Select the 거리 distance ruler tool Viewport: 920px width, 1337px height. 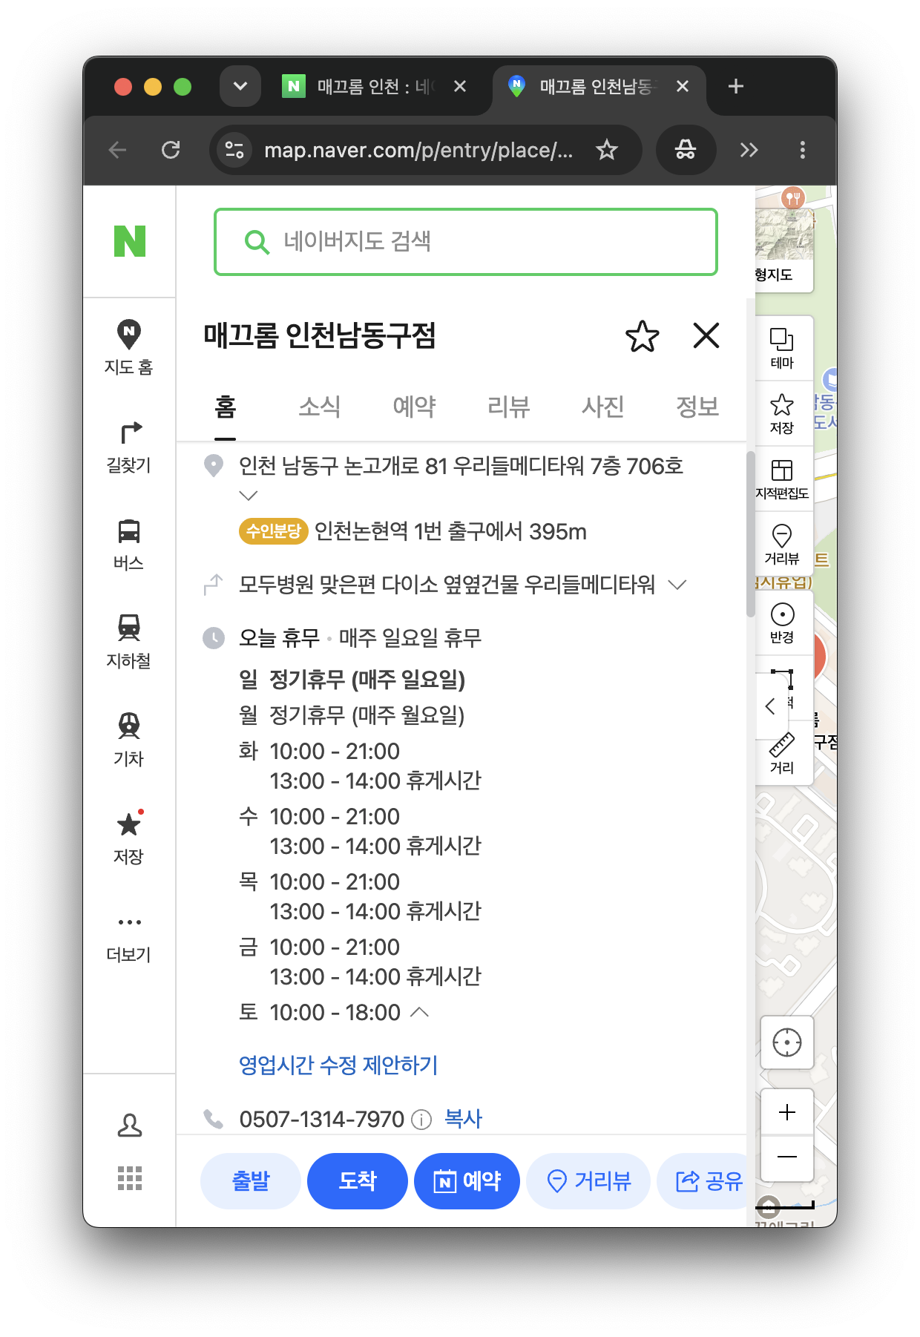782,753
